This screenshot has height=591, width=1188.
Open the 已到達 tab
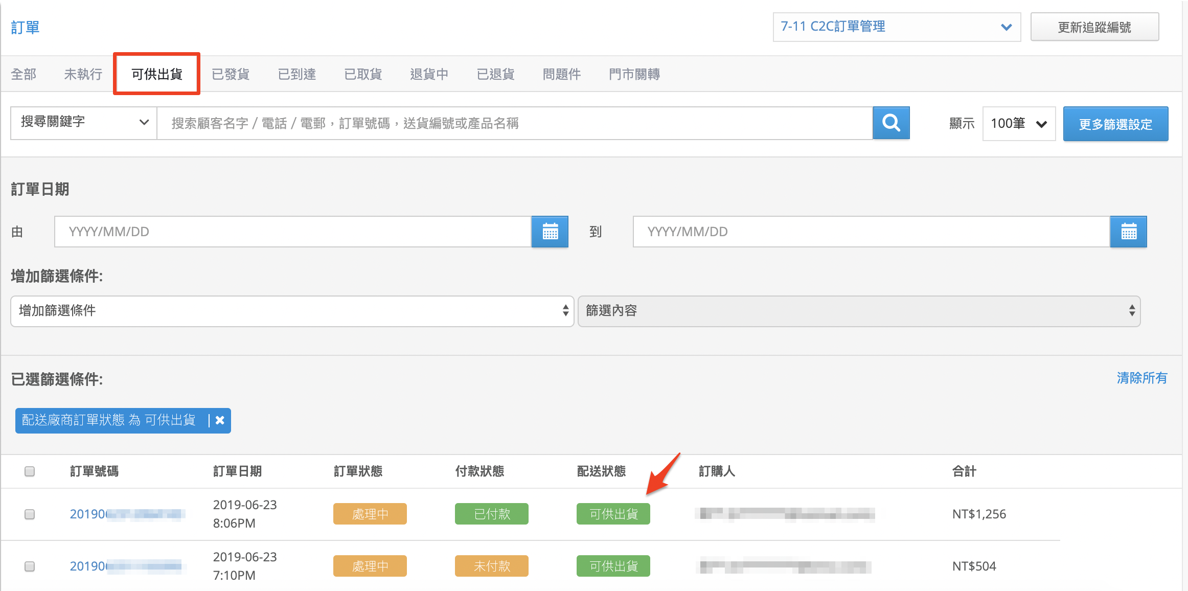click(x=297, y=74)
